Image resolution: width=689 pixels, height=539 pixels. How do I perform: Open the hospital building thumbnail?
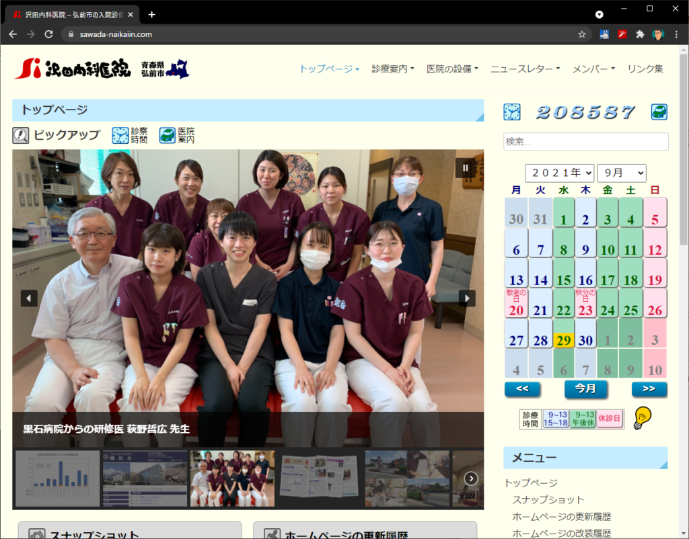tap(145, 479)
